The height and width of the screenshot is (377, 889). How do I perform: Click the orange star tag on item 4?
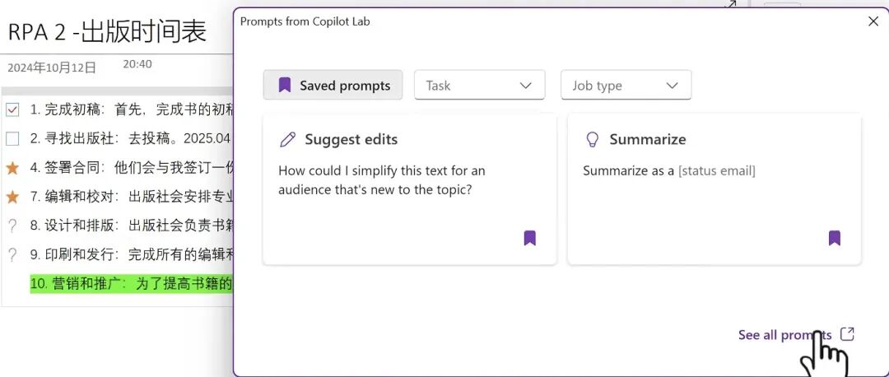point(12,167)
